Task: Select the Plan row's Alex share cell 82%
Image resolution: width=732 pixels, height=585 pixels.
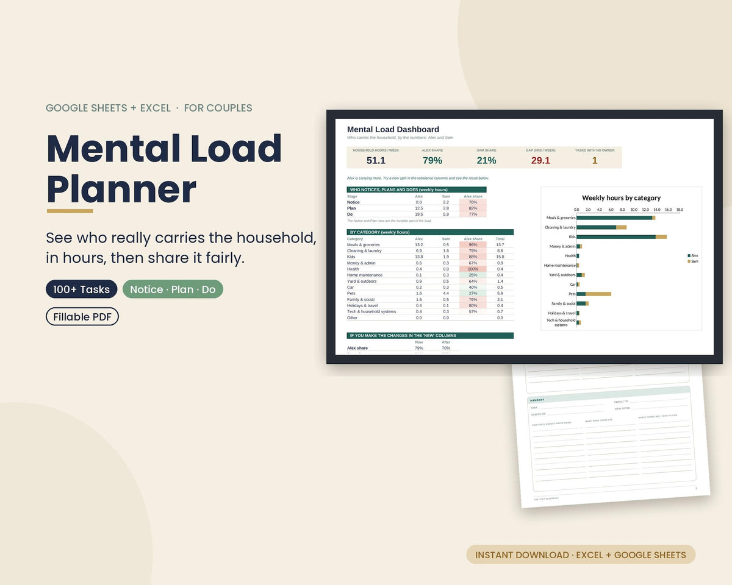Action: click(x=473, y=208)
